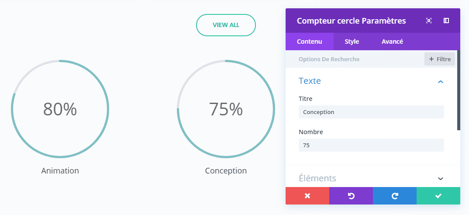Click the Nombre field containing 75
The height and width of the screenshot is (215, 469).
tap(371, 145)
